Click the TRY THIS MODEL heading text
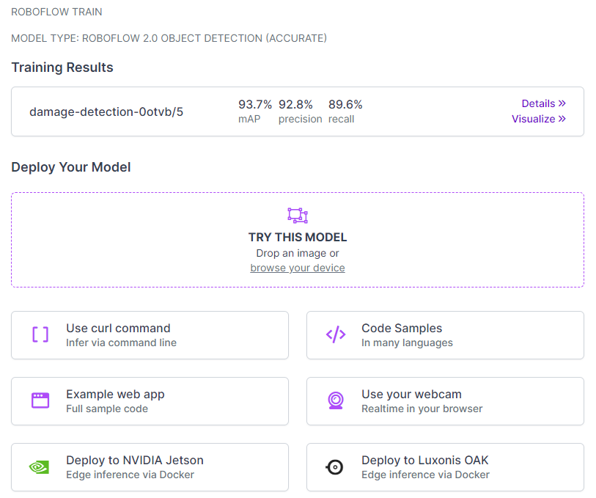 pos(298,237)
